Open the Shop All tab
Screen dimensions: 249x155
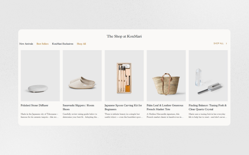tap(81, 44)
